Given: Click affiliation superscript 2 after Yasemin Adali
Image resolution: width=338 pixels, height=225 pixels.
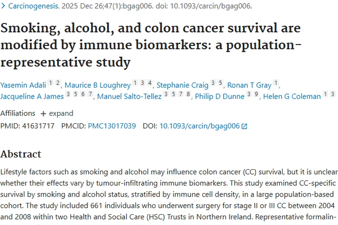Looking at the screenshot, I should click(58, 82).
